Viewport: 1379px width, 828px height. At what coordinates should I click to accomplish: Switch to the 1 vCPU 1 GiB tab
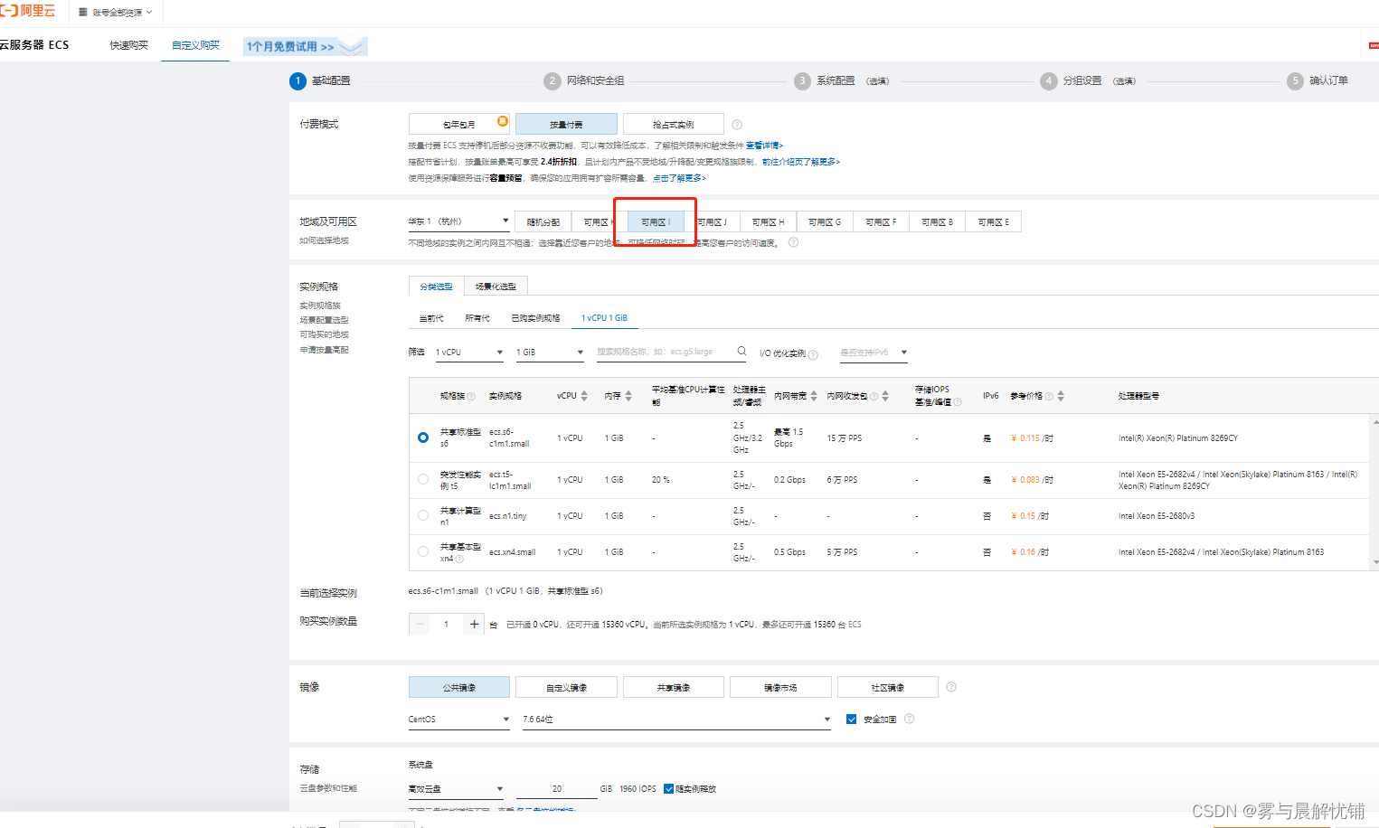click(x=604, y=318)
